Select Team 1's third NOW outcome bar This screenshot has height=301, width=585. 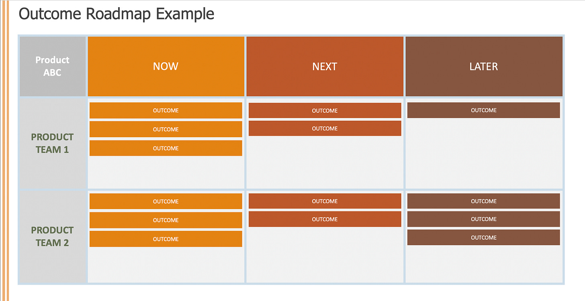click(166, 148)
